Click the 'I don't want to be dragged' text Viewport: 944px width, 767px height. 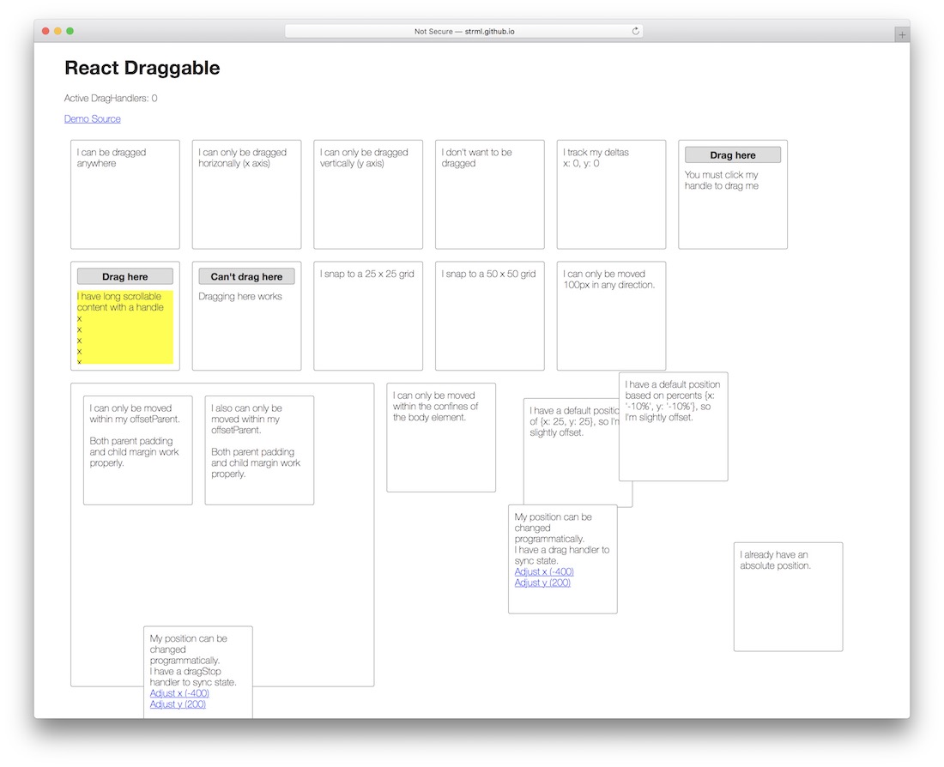click(477, 158)
